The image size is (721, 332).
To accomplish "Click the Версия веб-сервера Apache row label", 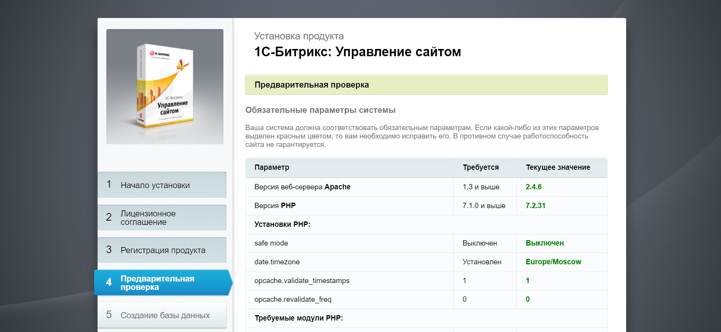I will [303, 187].
